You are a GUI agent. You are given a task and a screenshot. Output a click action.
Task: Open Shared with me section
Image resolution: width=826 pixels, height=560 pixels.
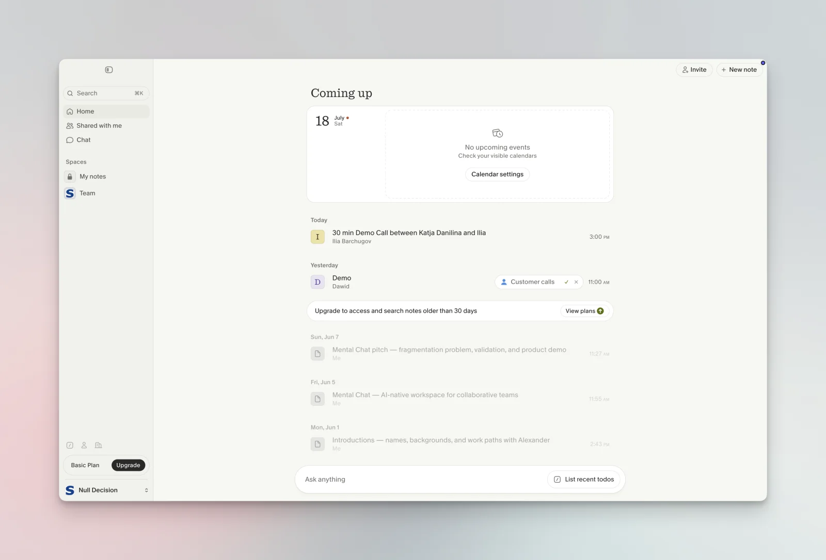tap(106, 126)
